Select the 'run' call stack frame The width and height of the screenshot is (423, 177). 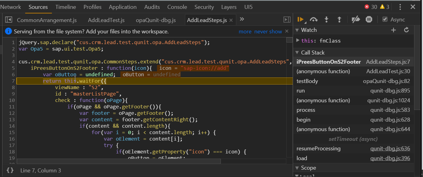(x=353, y=91)
